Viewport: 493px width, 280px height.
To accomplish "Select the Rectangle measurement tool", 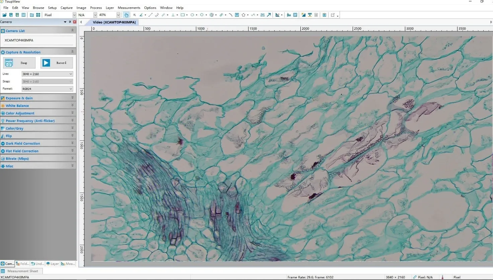I will tap(183, 15).
